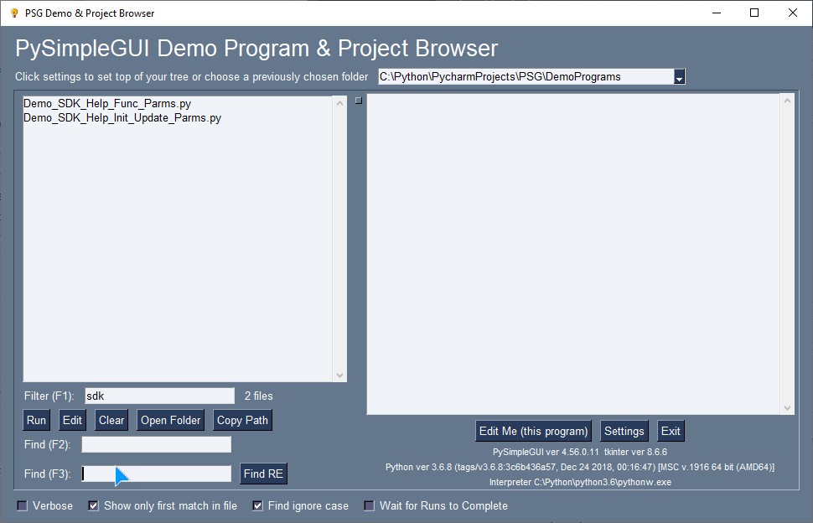Click Copy Path button
Screen dimensions: 813x523
tap(242, 421)
